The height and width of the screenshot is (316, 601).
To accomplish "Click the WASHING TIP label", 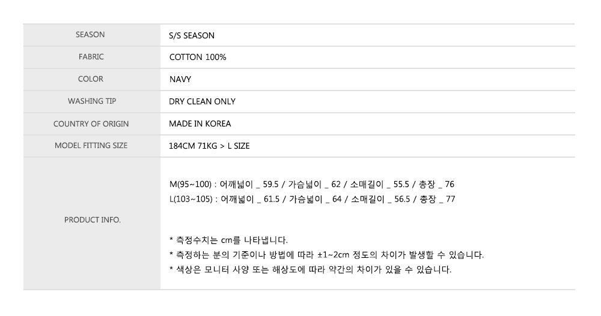I will point(91,101).
